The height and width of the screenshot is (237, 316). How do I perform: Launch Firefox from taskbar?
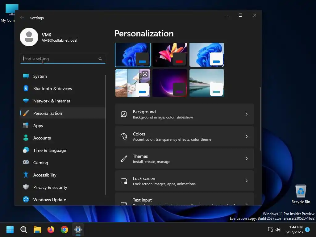pos(51,230)
